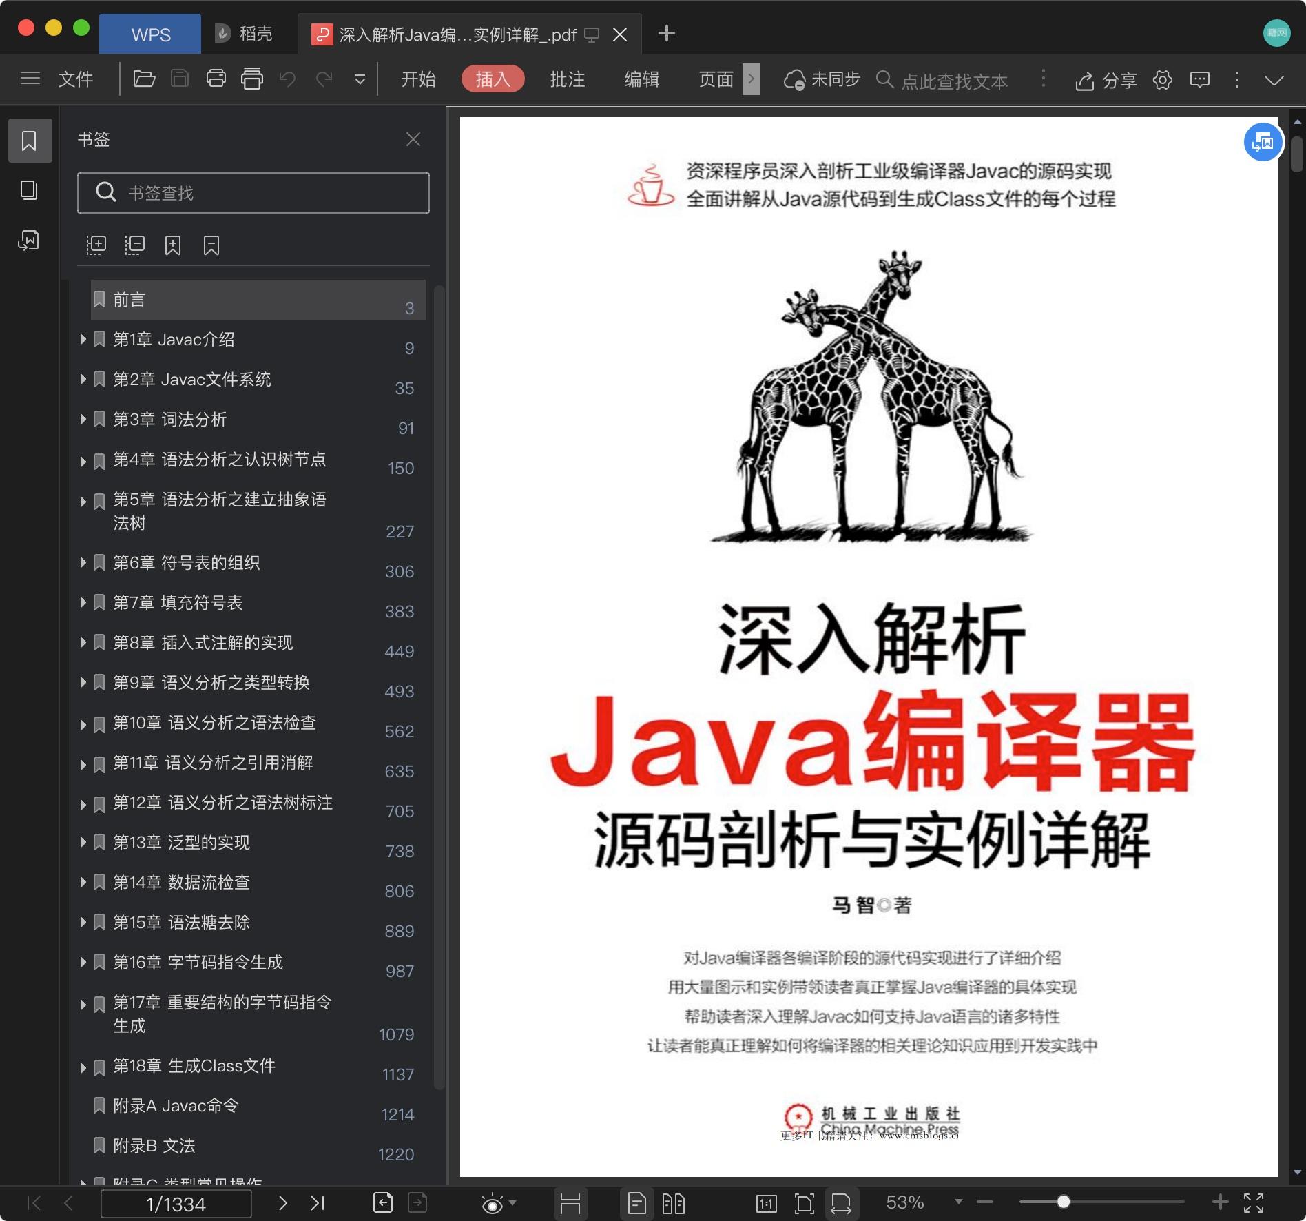1306x1221 pixels.
Task: Click the undo arrow icon
Action: tap(287, 79)
